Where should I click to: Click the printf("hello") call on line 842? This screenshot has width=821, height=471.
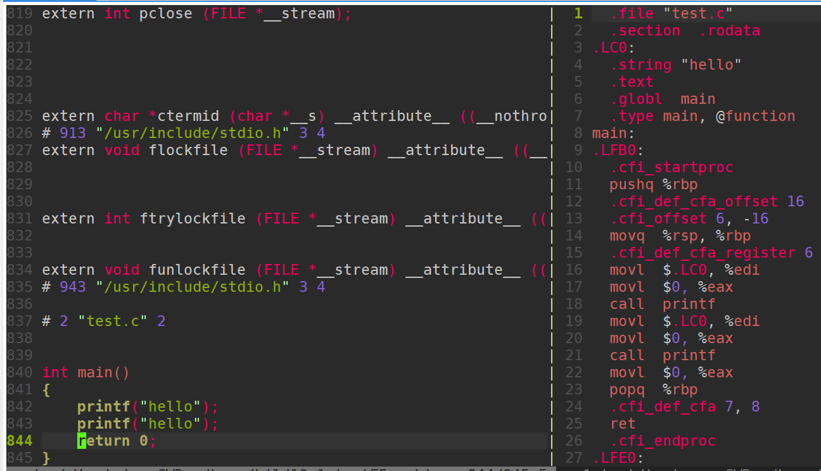click(x=148, y=406)
